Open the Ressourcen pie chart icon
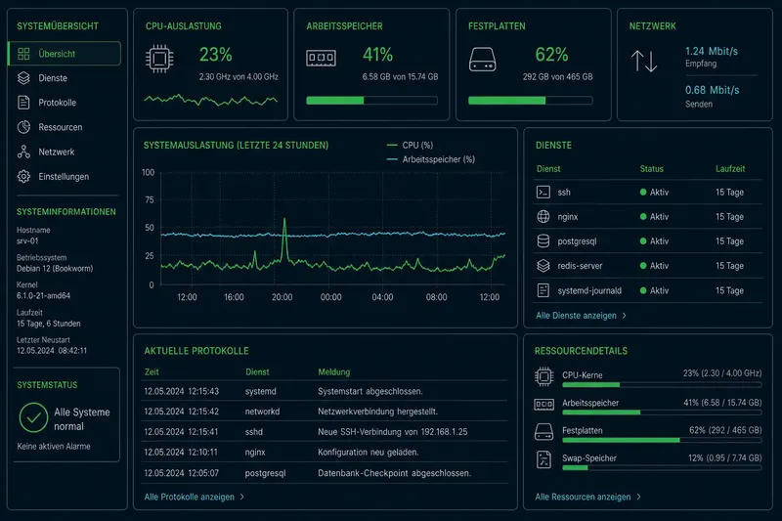Screen dimensions: 782x521 pyautogui.click(x=23, y=127)
